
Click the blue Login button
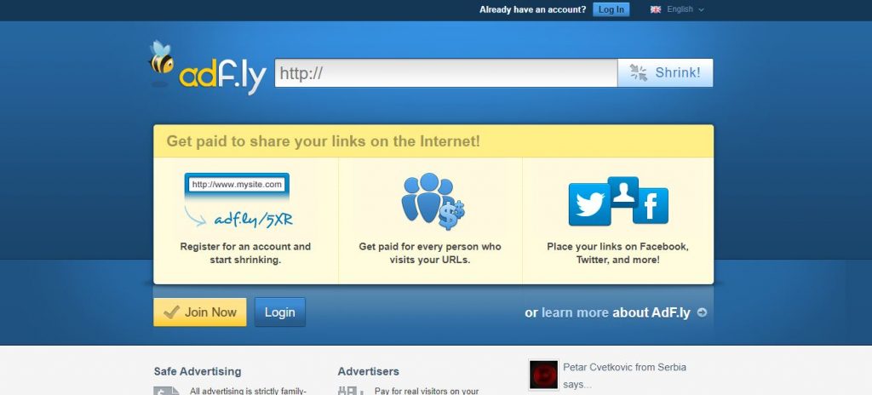coord(279,312)
